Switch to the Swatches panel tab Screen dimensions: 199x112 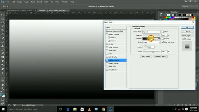pyautogui.click(x=174, y=12)
